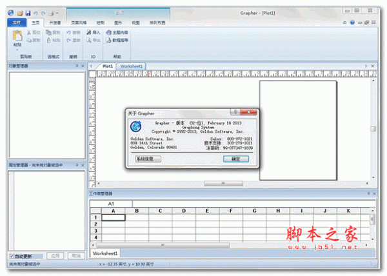Redo with the quick access toolbar arrow
This screenshot has height=276, width=387.
point(43,13)
